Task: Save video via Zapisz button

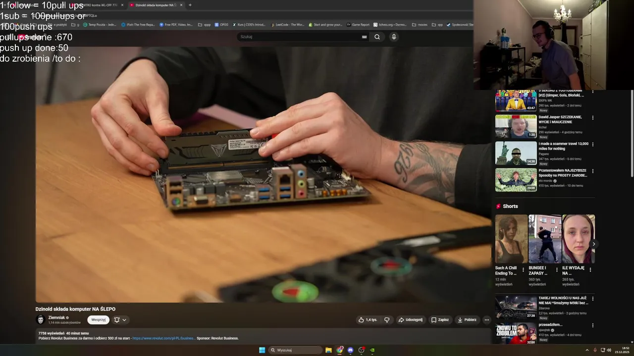Action: coord(440,320)
